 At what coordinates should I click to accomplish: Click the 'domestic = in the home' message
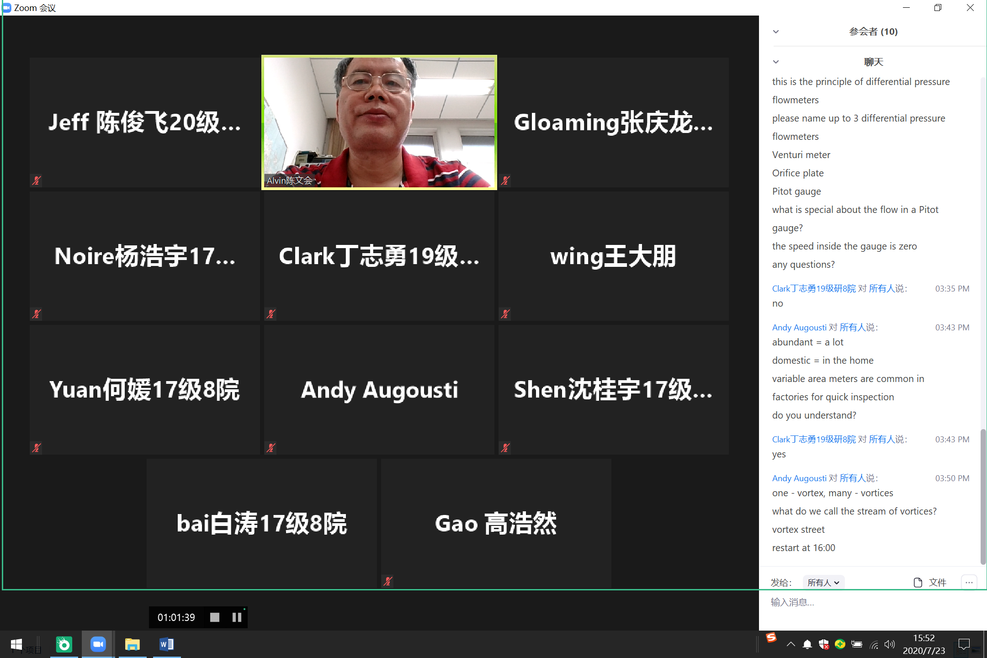(x=823, y=361)
